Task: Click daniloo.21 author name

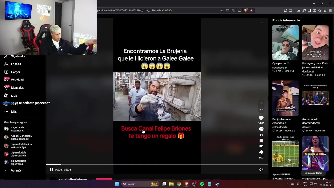Action: (x=308, y=72)
